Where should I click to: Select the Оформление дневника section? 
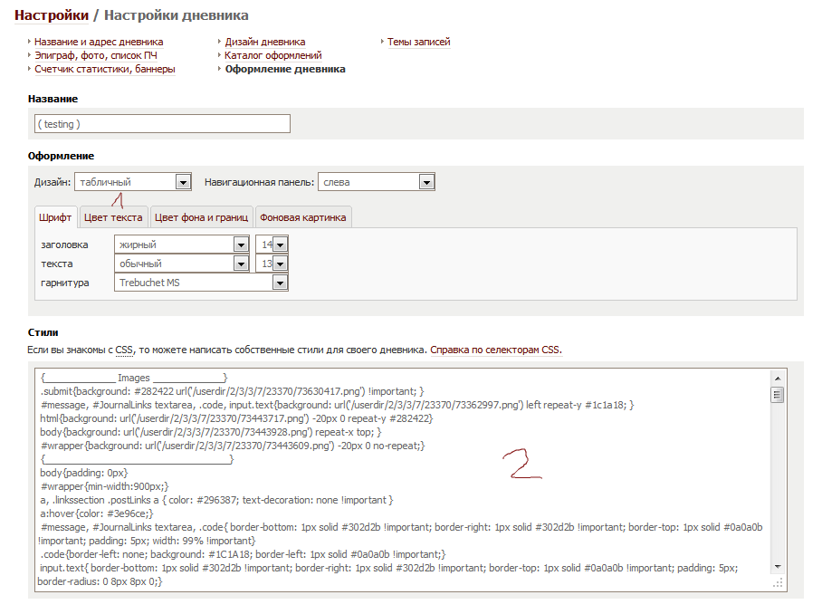pos(285,69)
